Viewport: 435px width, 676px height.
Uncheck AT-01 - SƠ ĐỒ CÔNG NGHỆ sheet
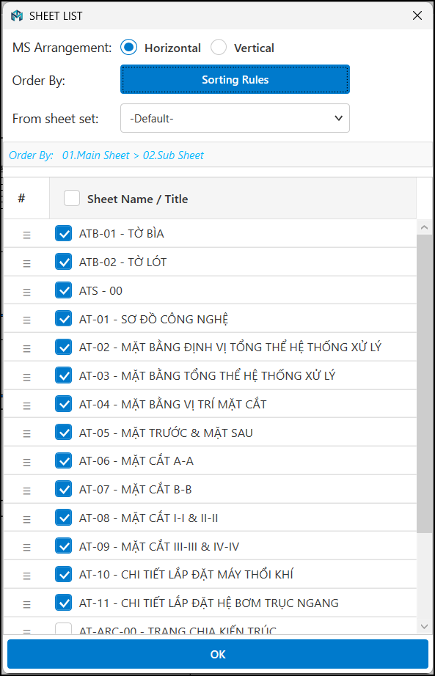63,319
